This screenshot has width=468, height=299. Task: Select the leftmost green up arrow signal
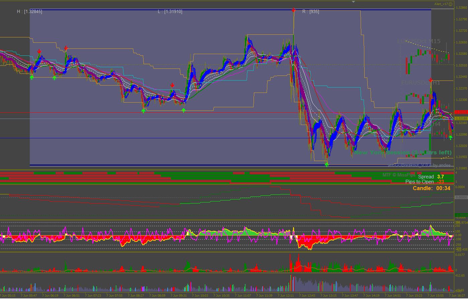coord(32,77)
